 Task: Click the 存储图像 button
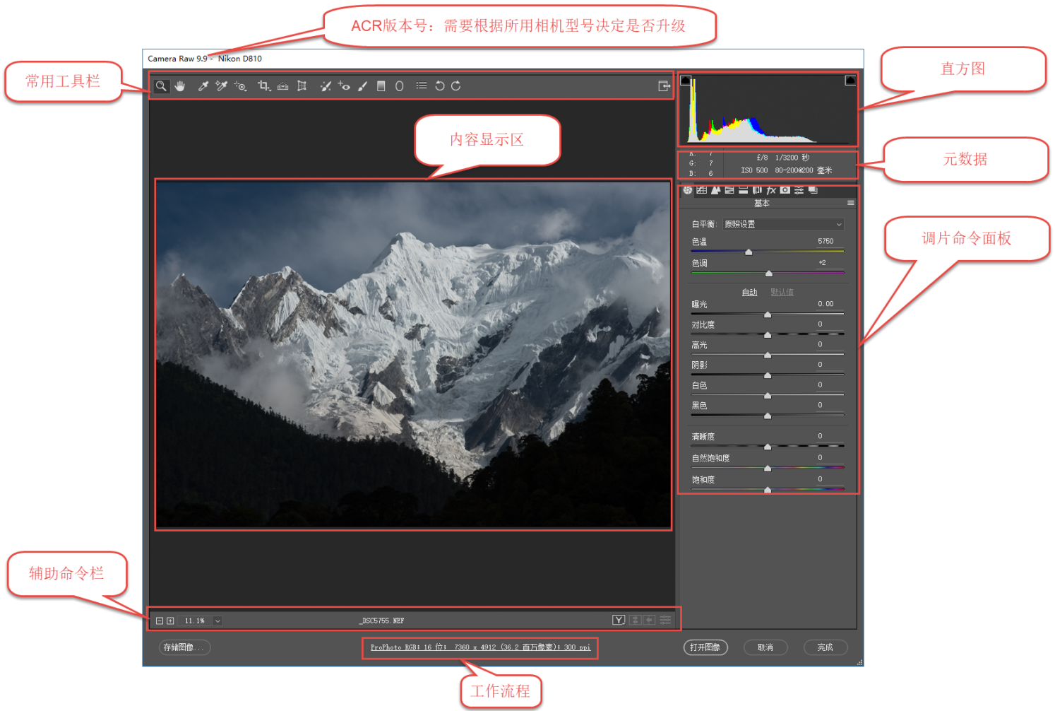tap(185, 647)
